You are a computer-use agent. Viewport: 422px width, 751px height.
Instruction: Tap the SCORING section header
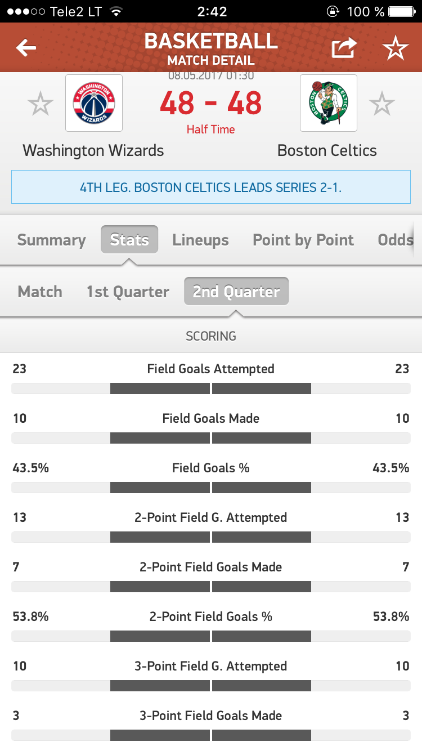point(211,336)
